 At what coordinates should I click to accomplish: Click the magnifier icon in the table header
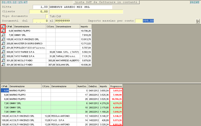3,27
